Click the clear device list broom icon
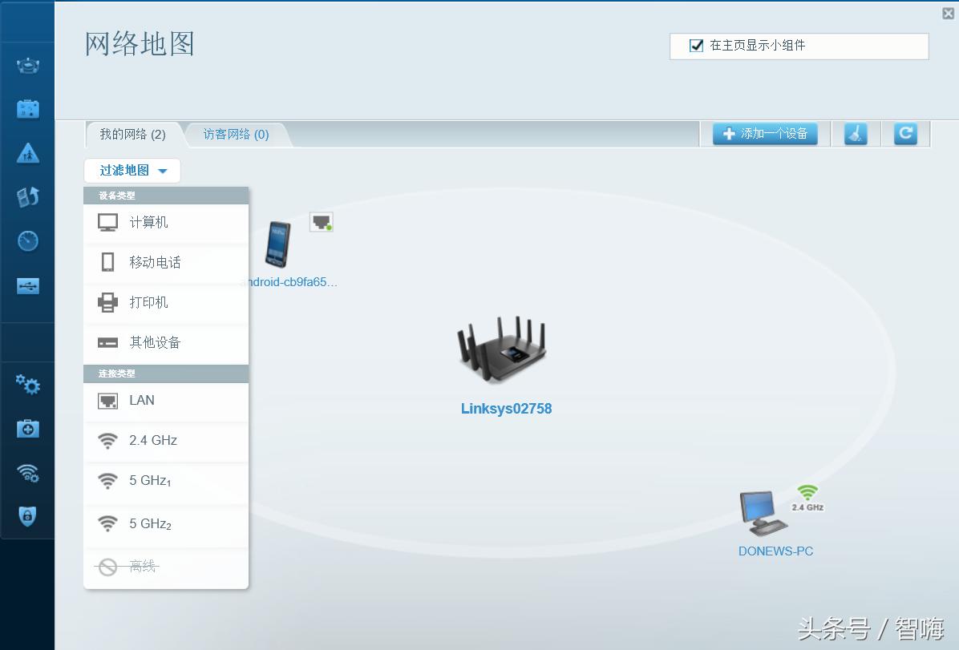959x650 pixels. (856, 134)
